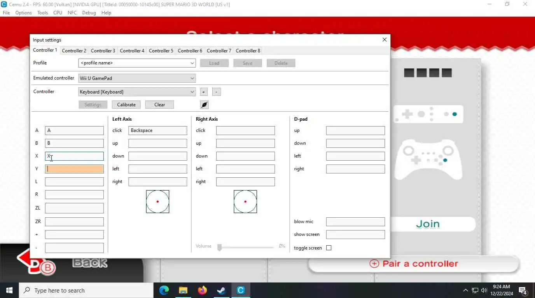This screenshot has height=298, width=535.
Task: Open the notification center icon
Action: tap(523, 290)
